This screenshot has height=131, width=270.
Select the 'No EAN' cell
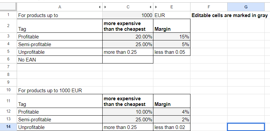(x=59, y=59)
